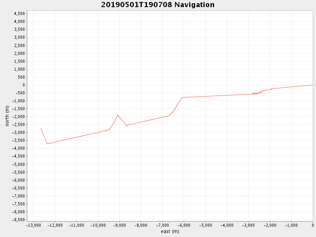Click the 1,000 tick on north axis
This screenshot has width=316, height=237.
[19, 69]
